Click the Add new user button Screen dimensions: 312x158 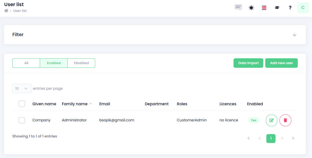point(281,63)
